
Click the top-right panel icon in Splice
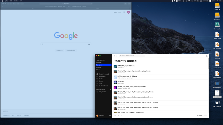click(x=207, y=56)
